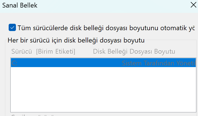198x116 pixels.
Task: Click the blue highlighted row's middle empty area
Action: click(70, 63)
